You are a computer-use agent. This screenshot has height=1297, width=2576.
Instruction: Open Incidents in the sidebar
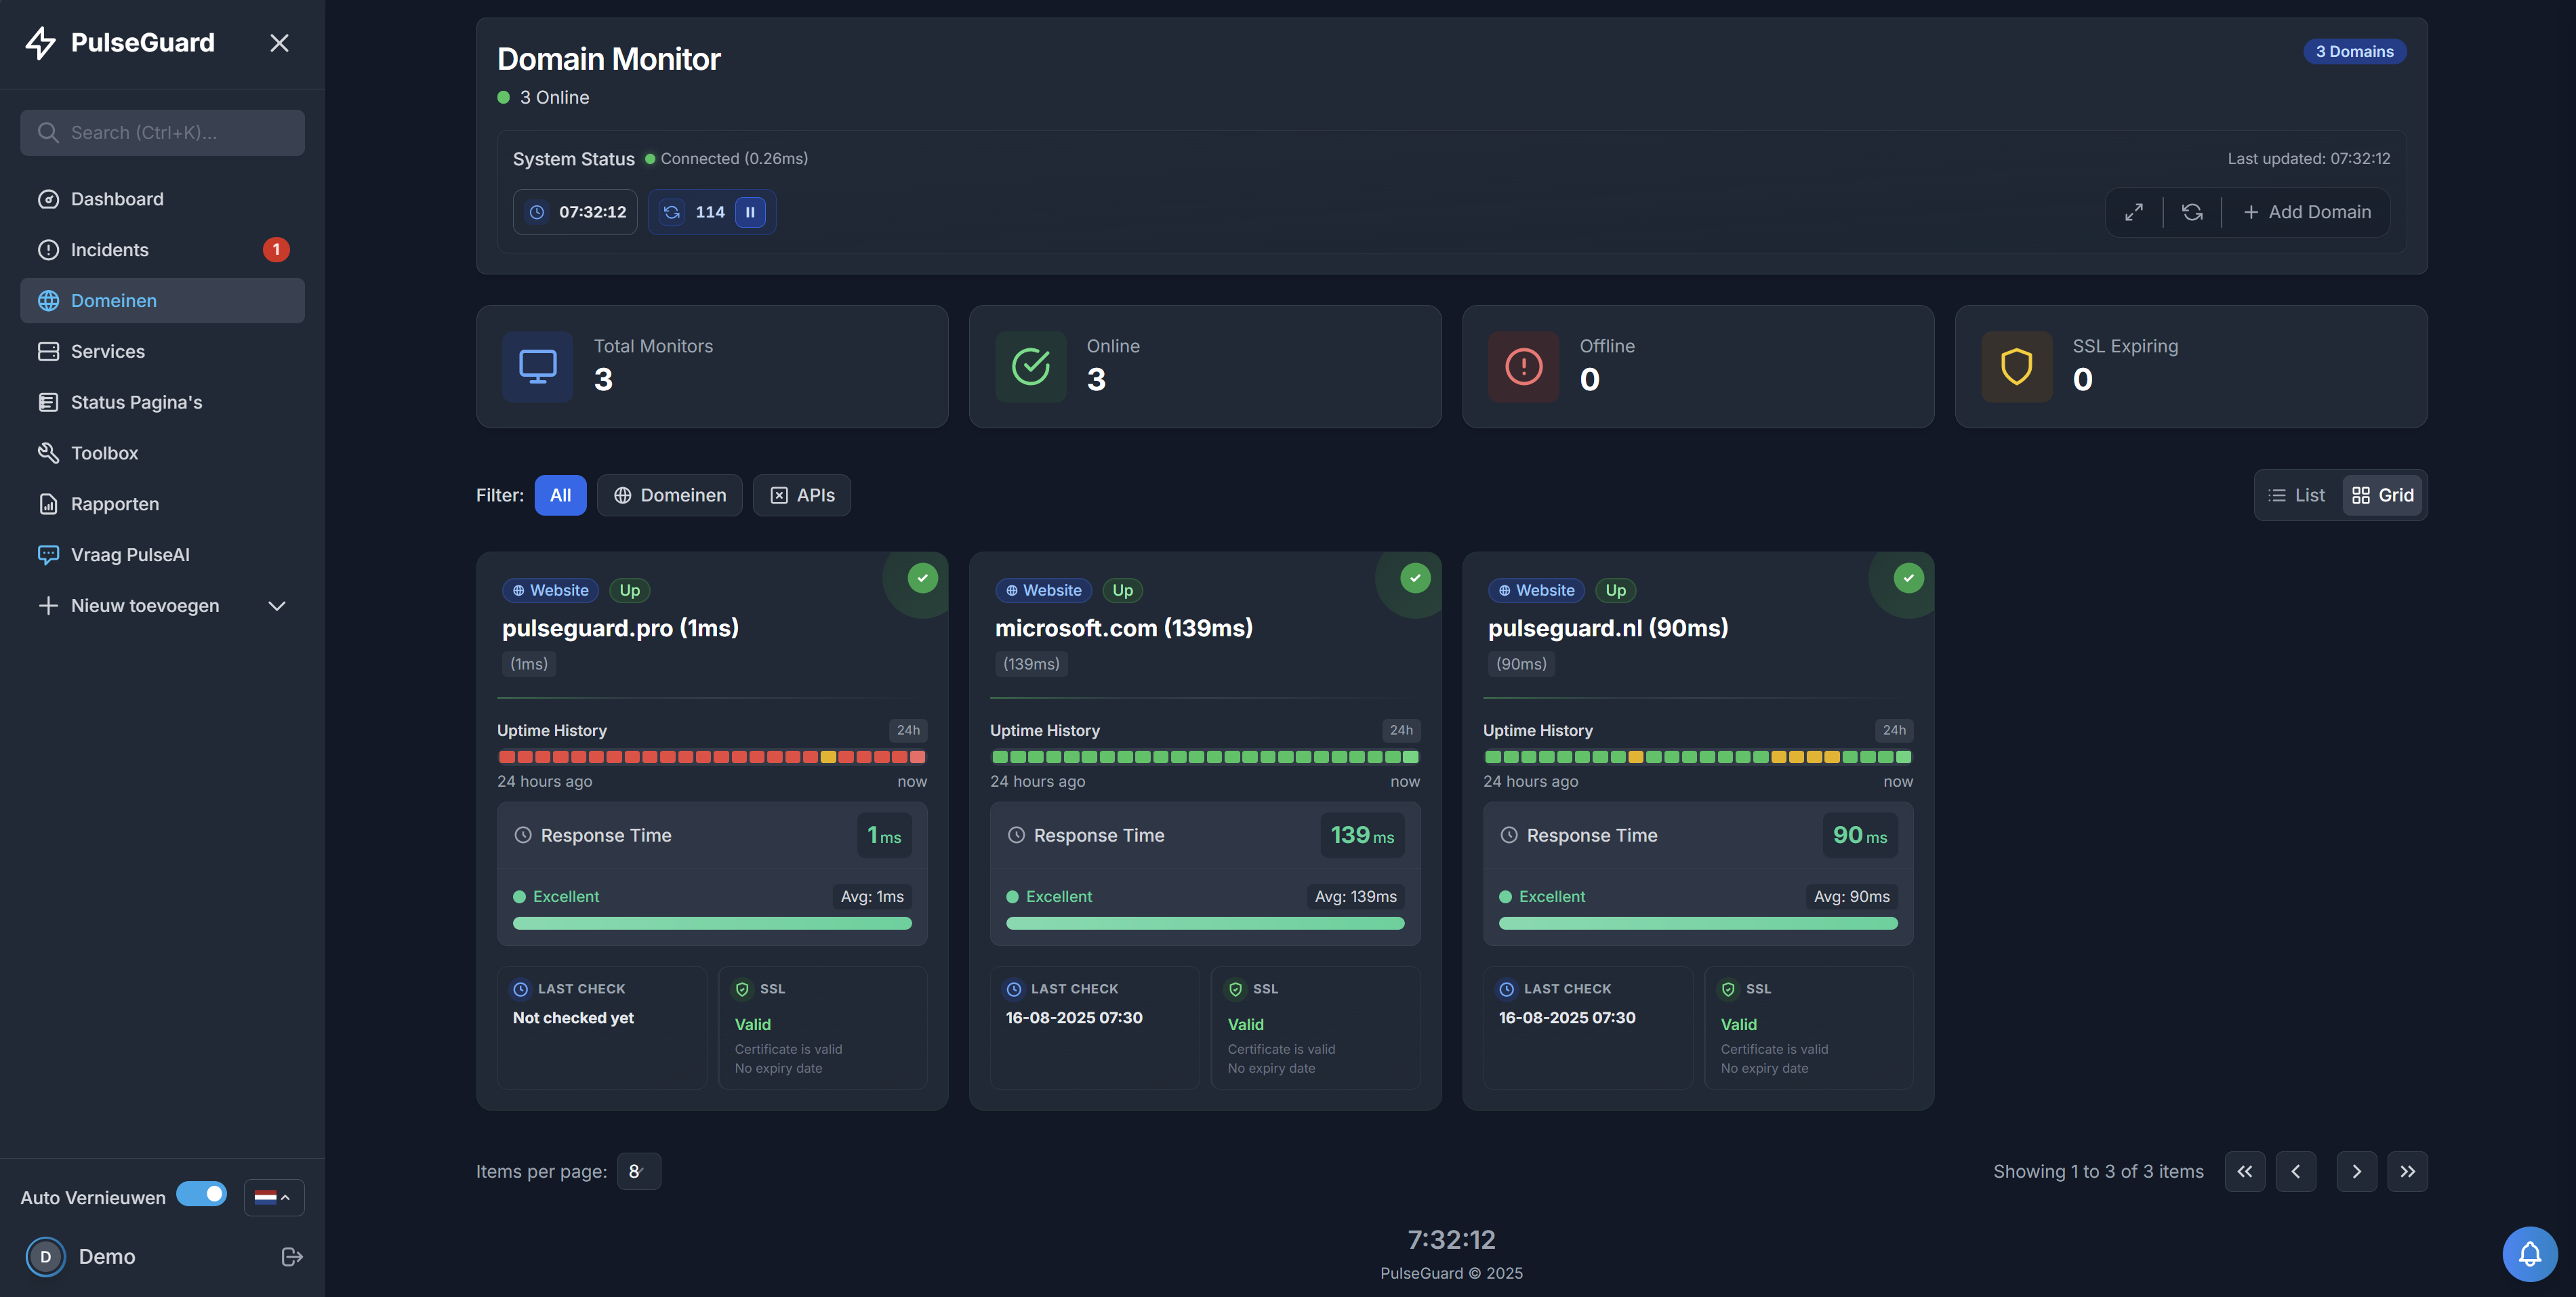point(162,250)
